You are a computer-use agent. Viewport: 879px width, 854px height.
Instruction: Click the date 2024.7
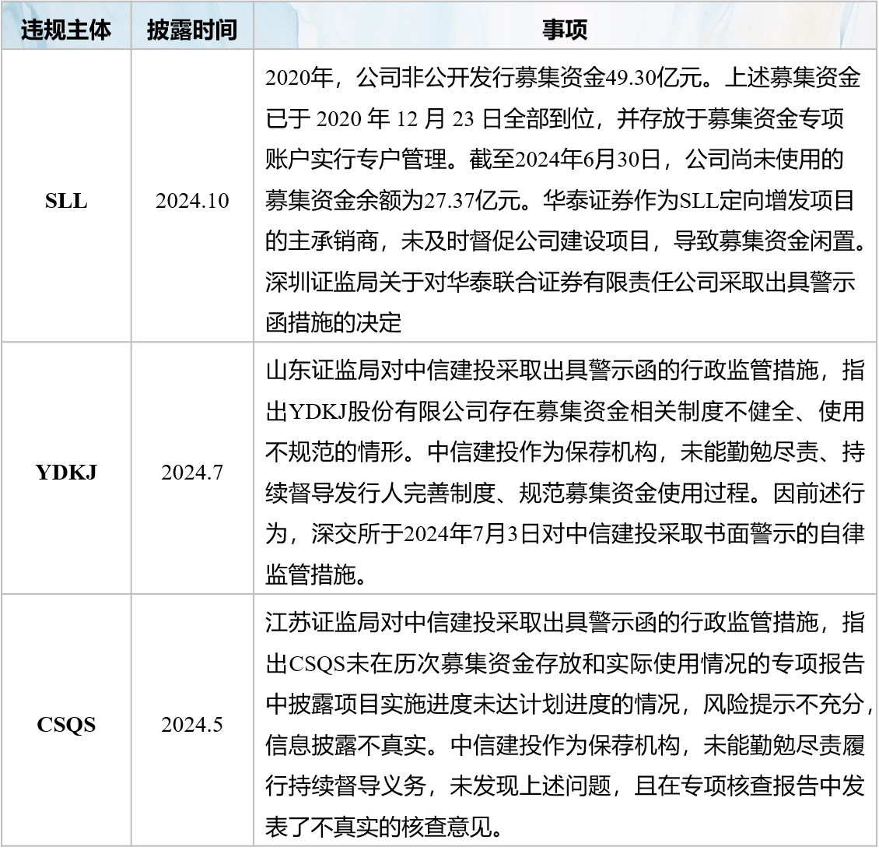click(192, 473)
